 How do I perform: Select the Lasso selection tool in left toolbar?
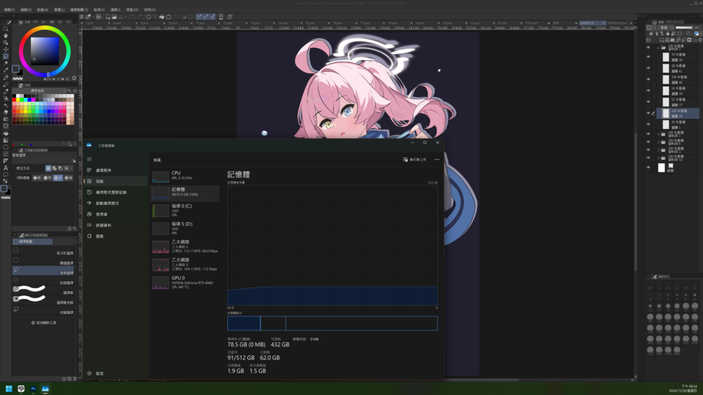[5, 56]
